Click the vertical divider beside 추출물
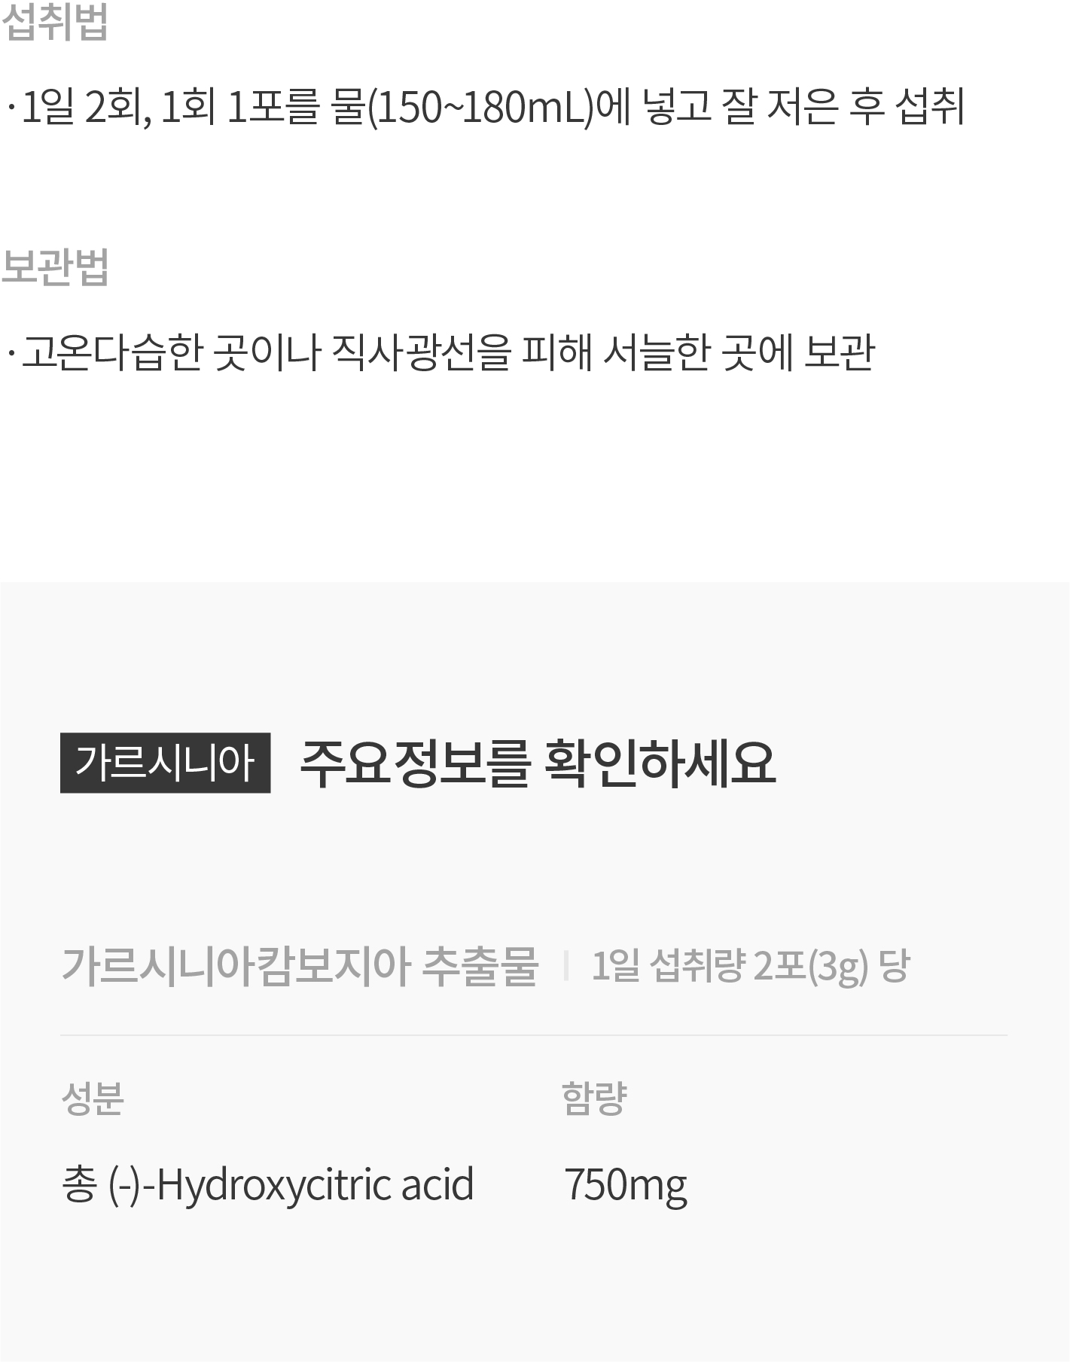 (x=565, y=966)
